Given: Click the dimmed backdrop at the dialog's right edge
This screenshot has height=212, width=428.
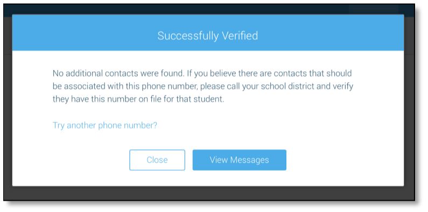Looking at the screenshot, I should coord(409,109).
